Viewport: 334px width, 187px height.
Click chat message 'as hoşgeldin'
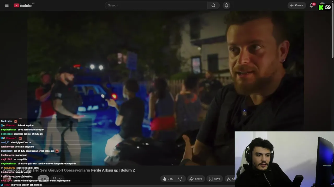click(20, 159)
